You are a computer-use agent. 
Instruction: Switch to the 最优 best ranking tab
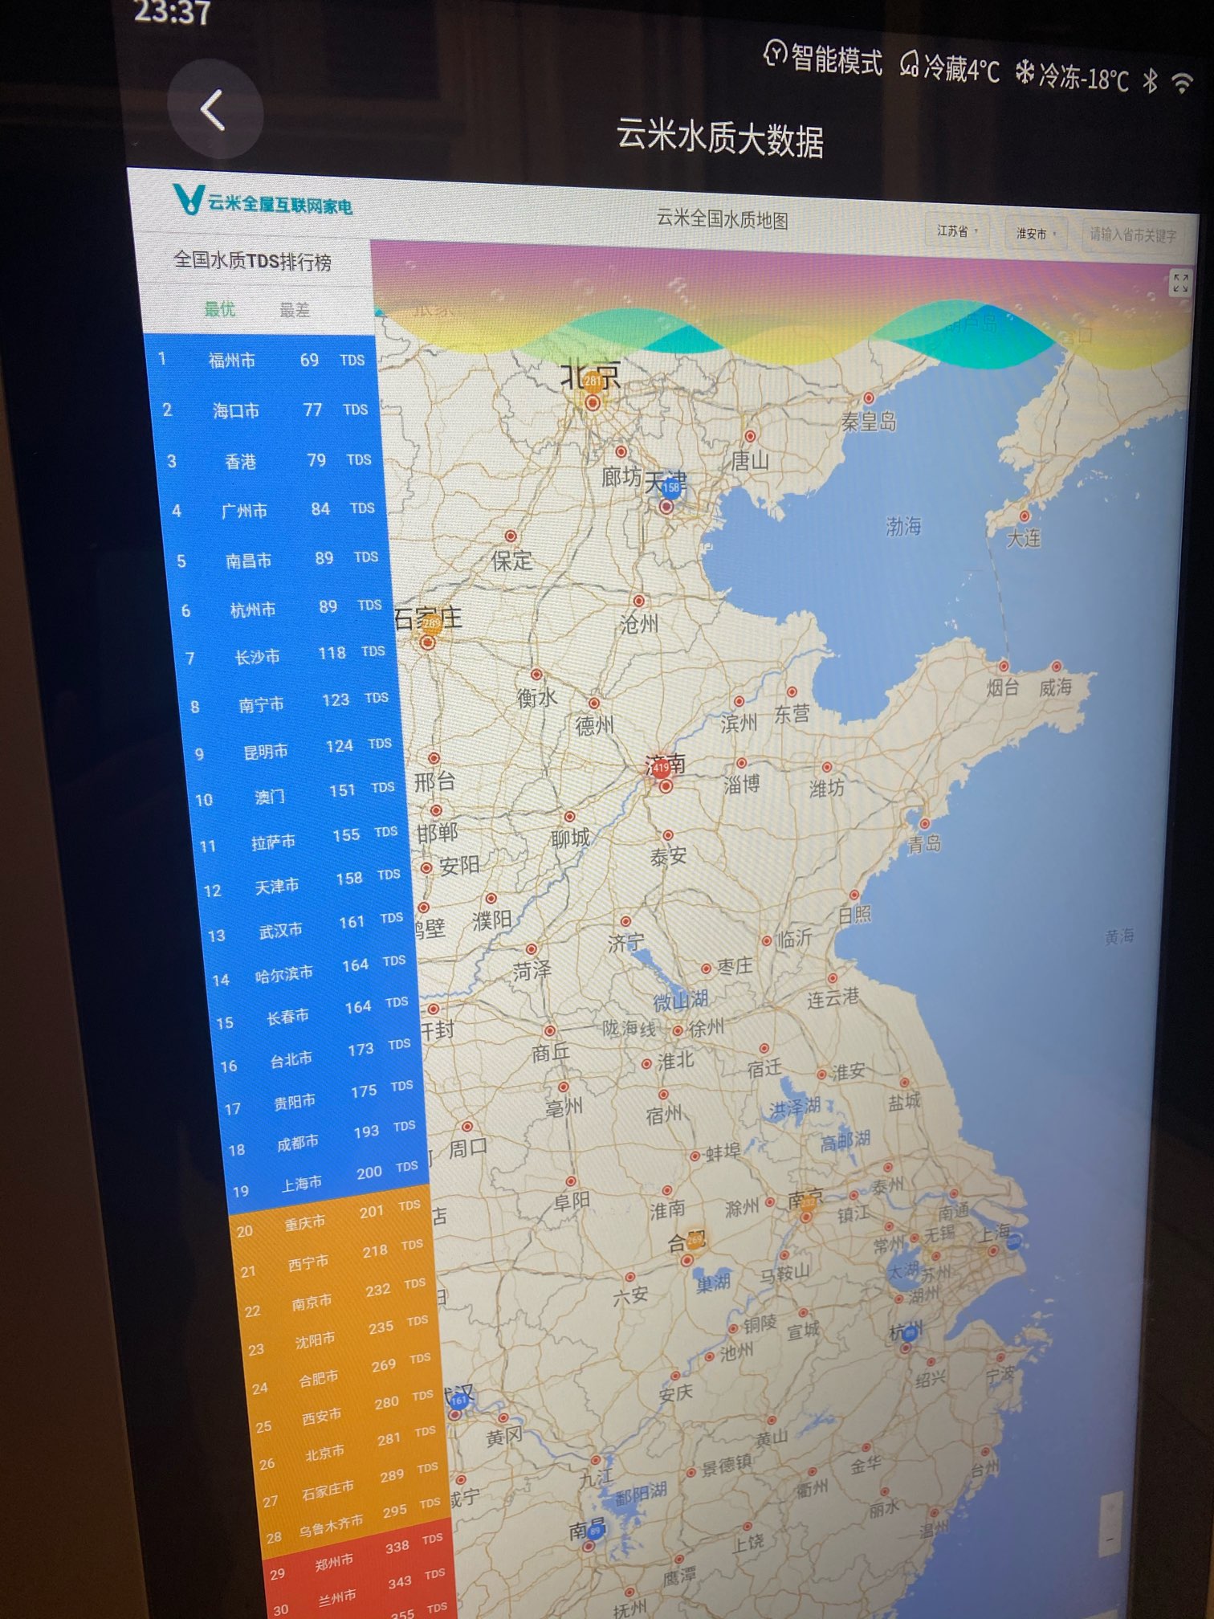click(218, 308)
